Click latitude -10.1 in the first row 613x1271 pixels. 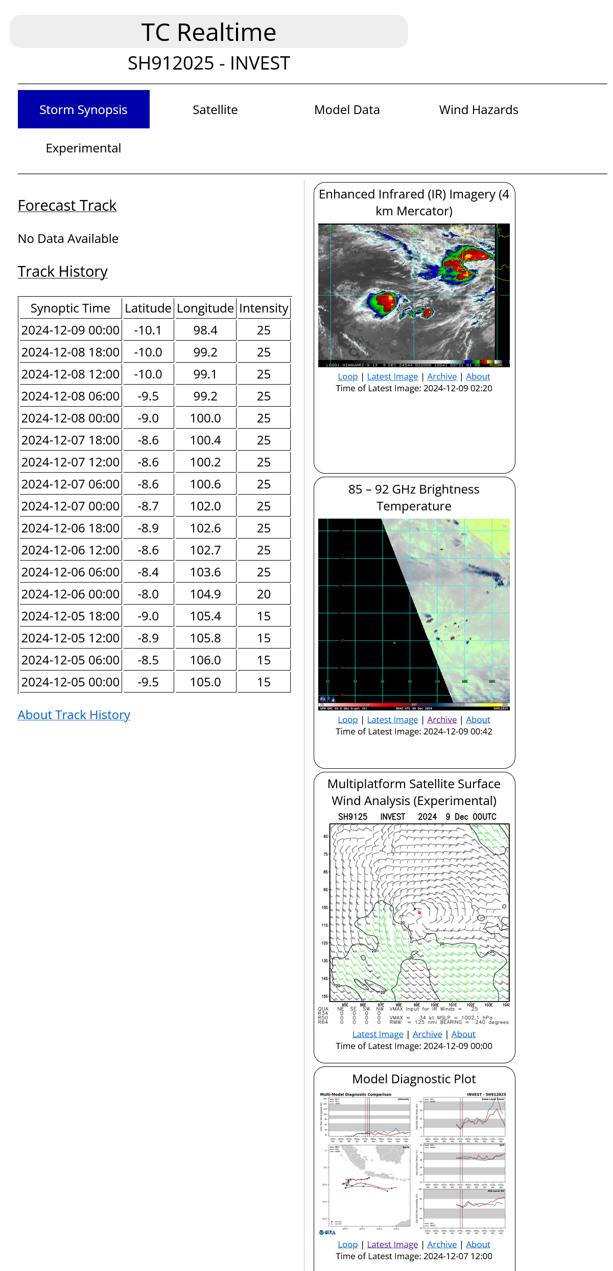click(x=148, y=330)
